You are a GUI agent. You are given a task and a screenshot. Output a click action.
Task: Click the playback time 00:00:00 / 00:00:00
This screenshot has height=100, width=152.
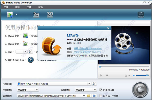pyautogui.click(x=139, y=70)
